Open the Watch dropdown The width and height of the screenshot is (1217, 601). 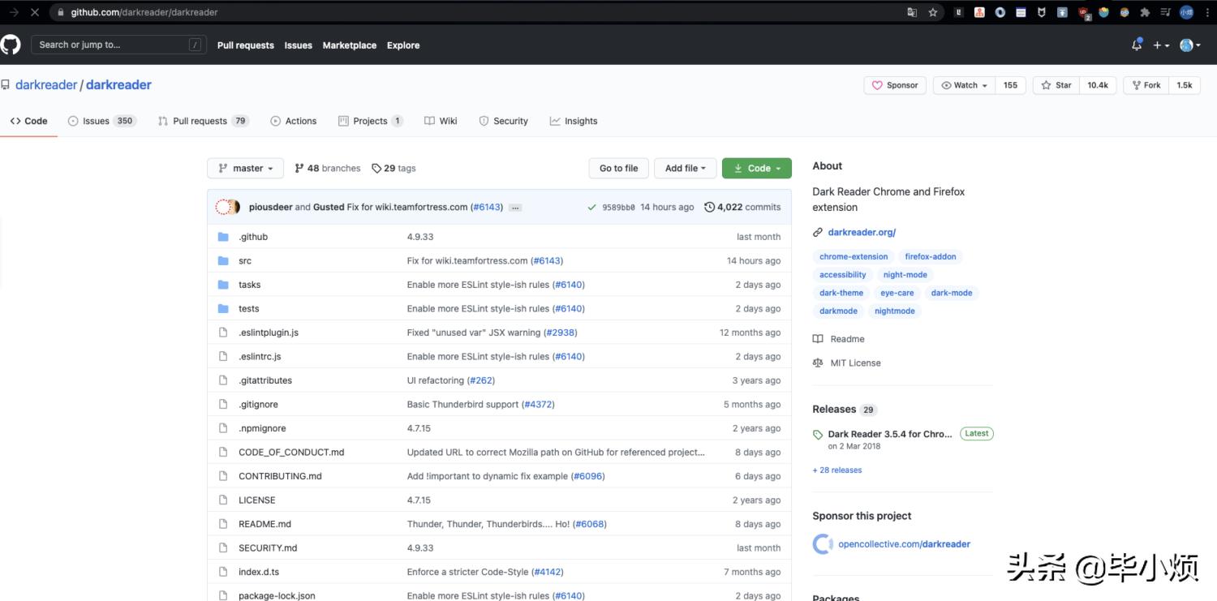point(964,85)
